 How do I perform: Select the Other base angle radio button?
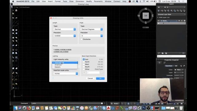click(x=84, y=69)
